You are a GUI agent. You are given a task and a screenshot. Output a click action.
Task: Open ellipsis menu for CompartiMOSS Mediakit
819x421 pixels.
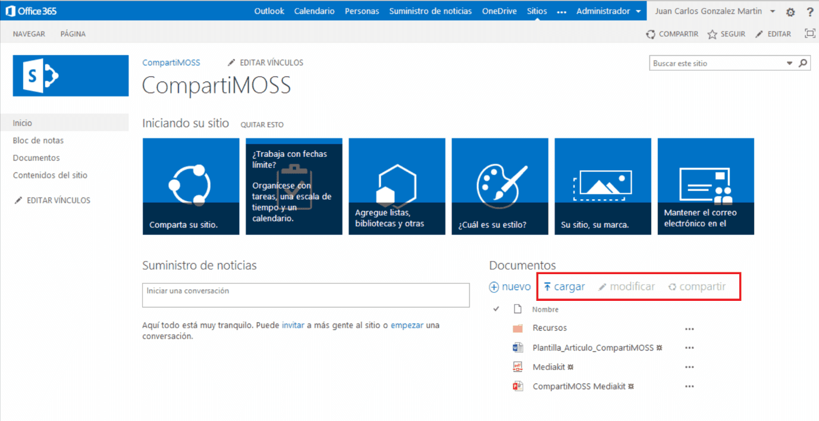(x=689, y=387)
